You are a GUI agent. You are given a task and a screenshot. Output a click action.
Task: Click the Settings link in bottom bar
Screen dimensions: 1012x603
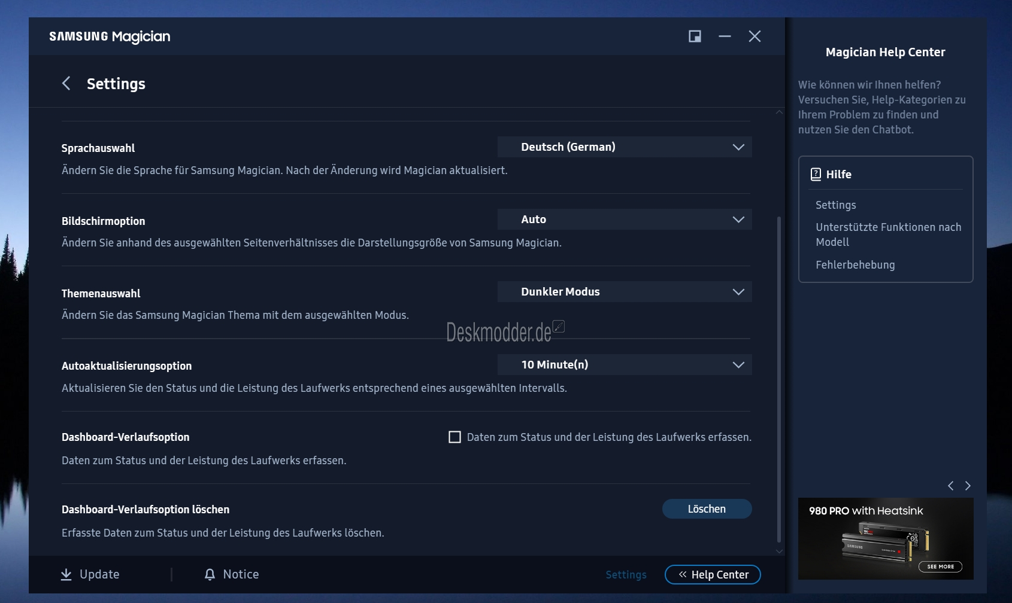click(626, 575)
